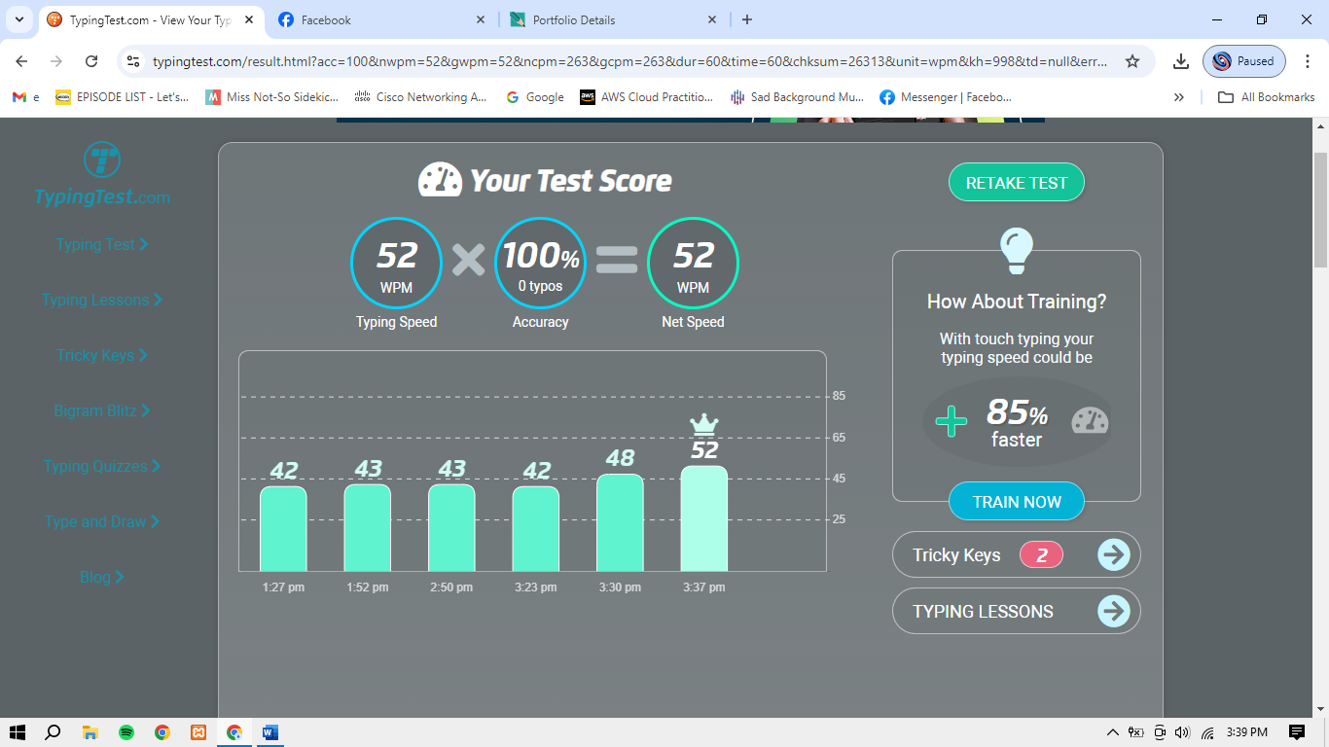
Task: Open Wi-Fi network settings in system tray
Action: point(1207,732)
